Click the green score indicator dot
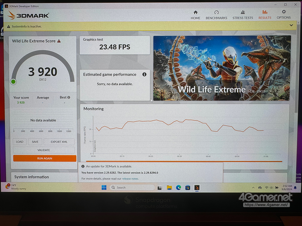Image resolution: width=302 pixels, height=226 pixels. pyautogui.click(x=13, y=82)
